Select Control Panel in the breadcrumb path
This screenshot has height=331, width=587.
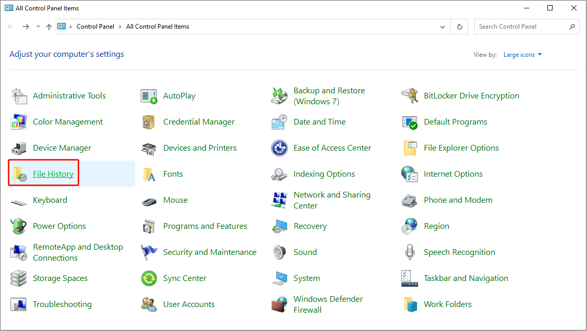pos(95,27)
